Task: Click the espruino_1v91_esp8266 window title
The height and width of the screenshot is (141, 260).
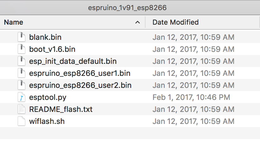Action: point(127,8)
